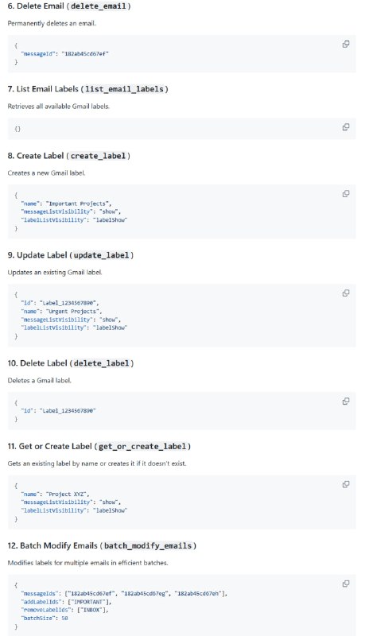Click the removeLabelIds "INBOX" value in code
Image resolution: width=369 pixels, height=636 pixels.
point(92,610)
